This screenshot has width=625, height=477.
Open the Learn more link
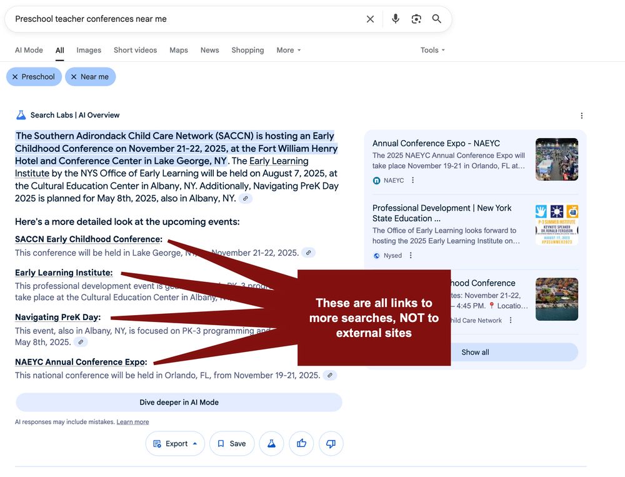tap(132, 422)
